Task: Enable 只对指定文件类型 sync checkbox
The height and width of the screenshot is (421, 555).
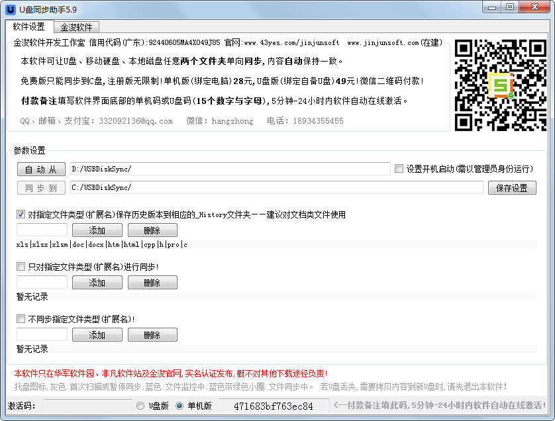Action: pyautogui.click(x=21, y=267)
